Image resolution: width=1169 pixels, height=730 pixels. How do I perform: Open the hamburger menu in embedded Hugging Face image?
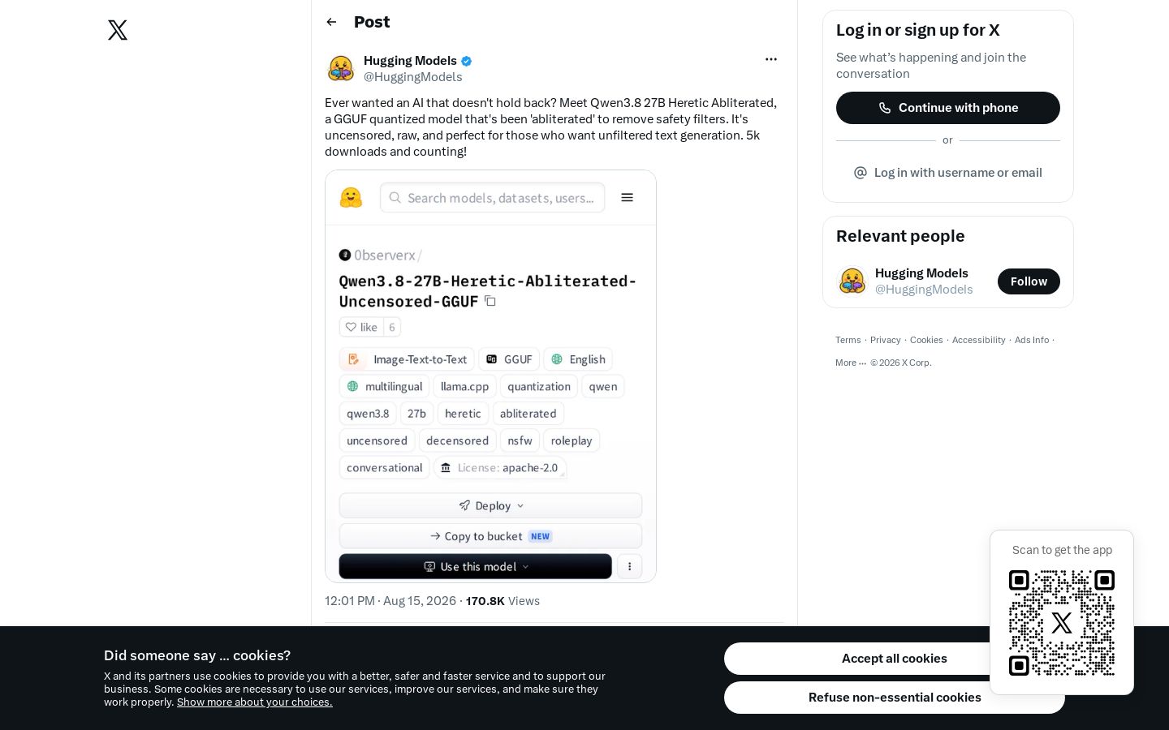627,197
